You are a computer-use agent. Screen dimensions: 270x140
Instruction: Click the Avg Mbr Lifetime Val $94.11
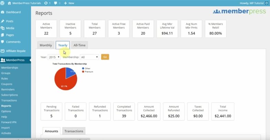tap(167, 29)
